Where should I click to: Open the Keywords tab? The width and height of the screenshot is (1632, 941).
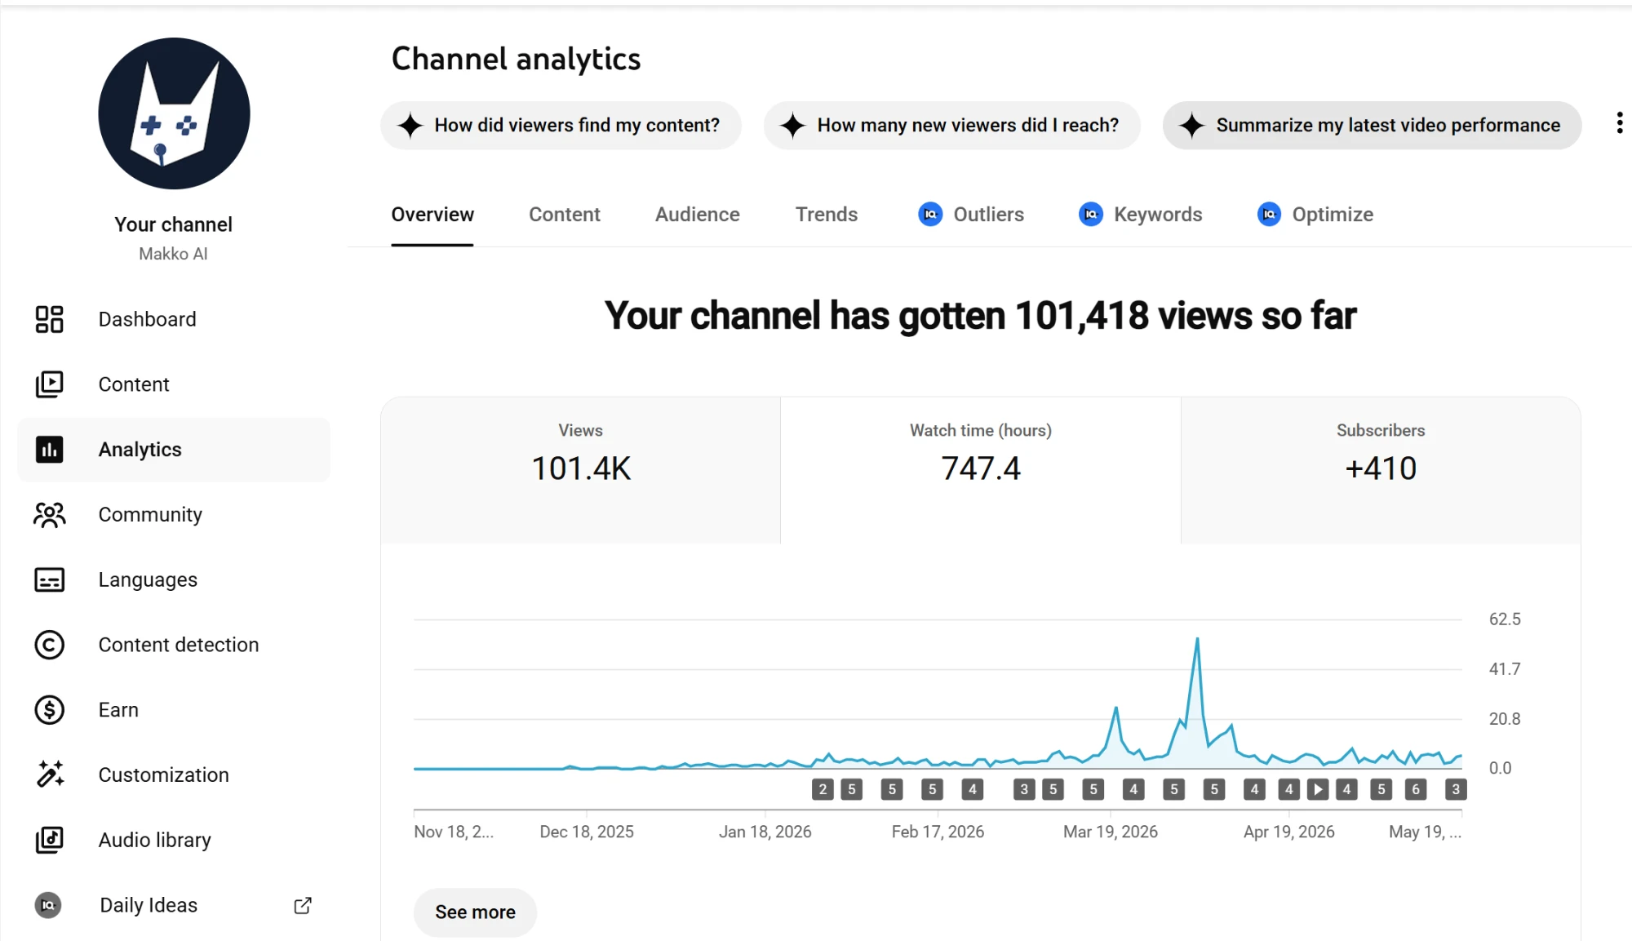[1141, 215]
